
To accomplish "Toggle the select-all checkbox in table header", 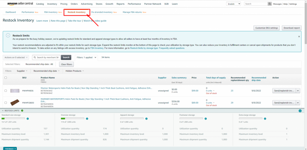I will [6, 78].
